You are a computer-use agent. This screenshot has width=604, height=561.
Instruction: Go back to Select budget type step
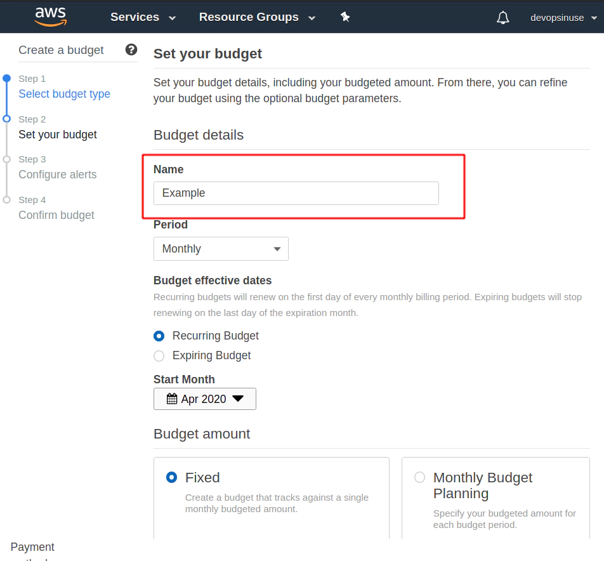(64, 94)
